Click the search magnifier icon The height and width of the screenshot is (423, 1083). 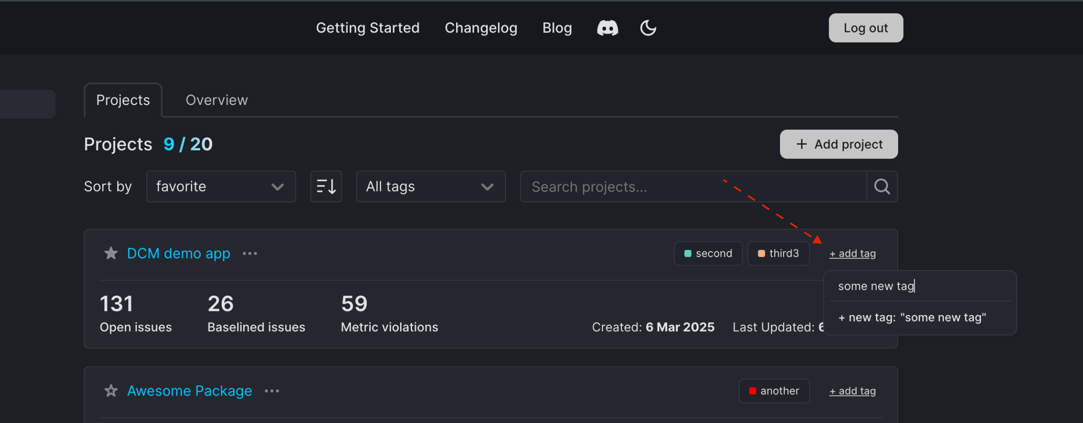[882, 187]
